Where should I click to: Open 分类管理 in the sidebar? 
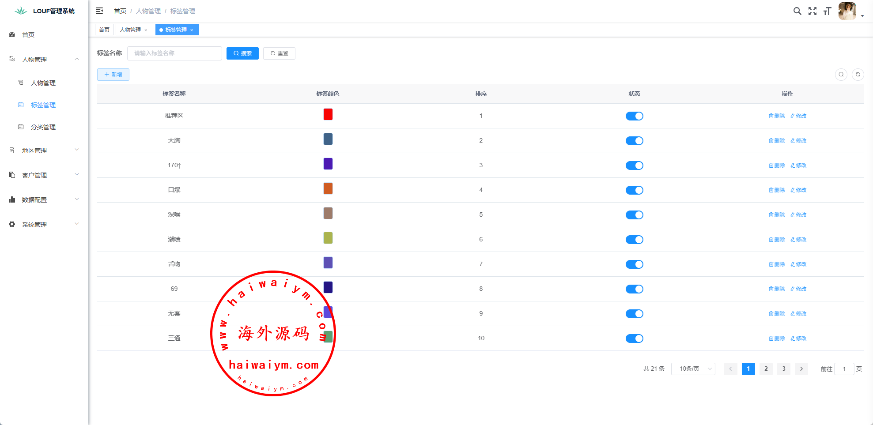pos(43,127)
